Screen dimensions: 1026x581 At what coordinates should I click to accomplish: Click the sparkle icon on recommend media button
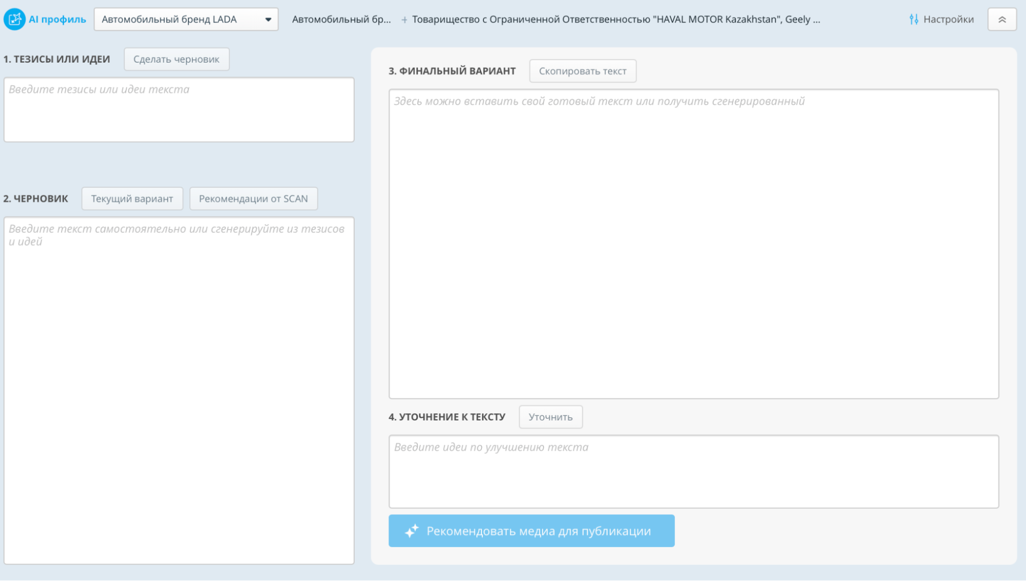[x=412, y=531]
